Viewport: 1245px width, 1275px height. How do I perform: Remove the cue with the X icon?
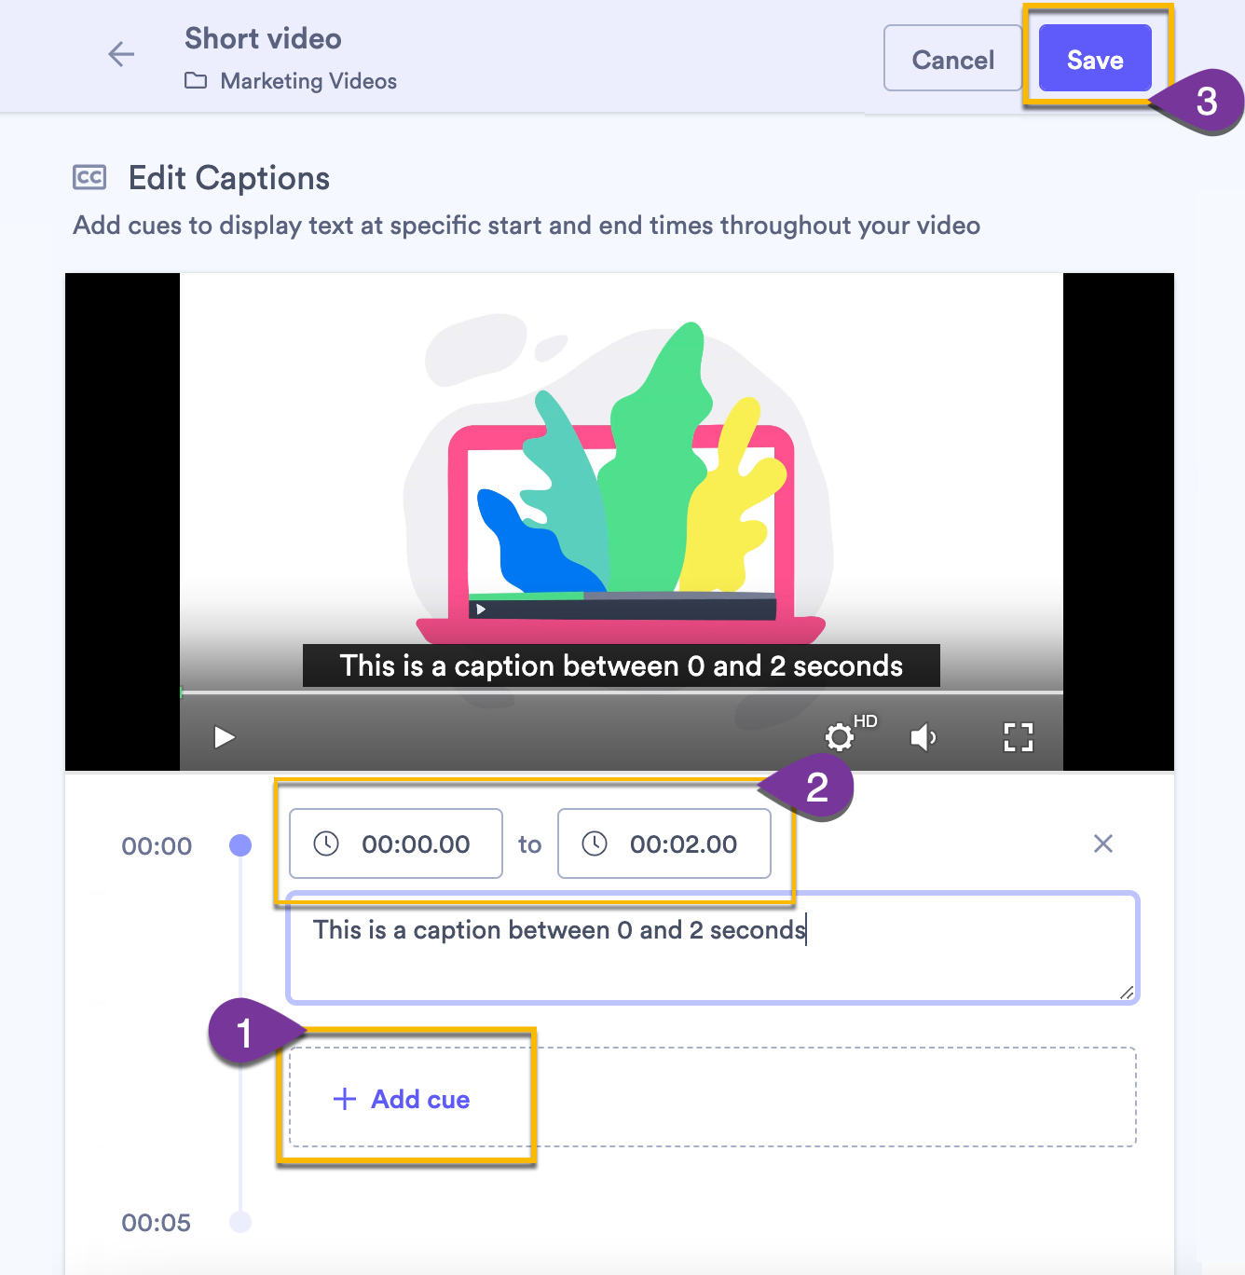(x=1102, y=843)
